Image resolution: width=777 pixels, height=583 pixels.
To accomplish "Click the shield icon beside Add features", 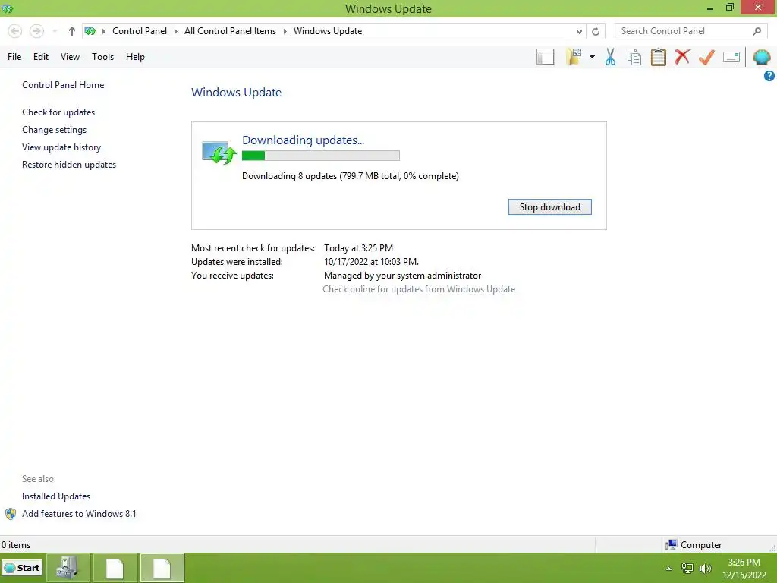I will tap(11, 514).
